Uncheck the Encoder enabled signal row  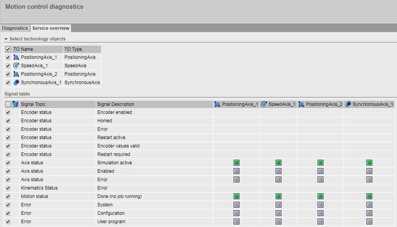pyautogui.click(x=8, y=113)
